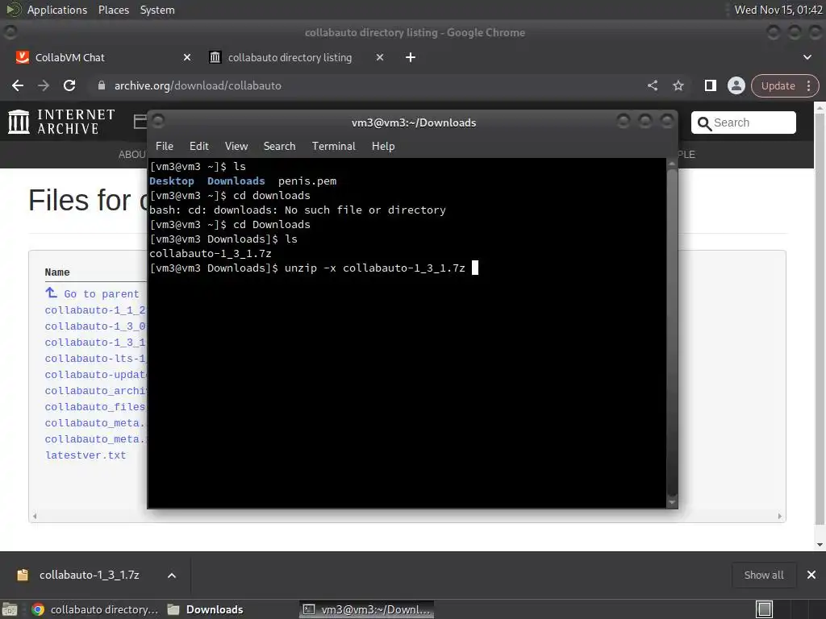The width and height of the screenshot is (826, 619).
Task: Click the Chrome forward arrow
Action: pyautogui.click(x=44, y=85)
